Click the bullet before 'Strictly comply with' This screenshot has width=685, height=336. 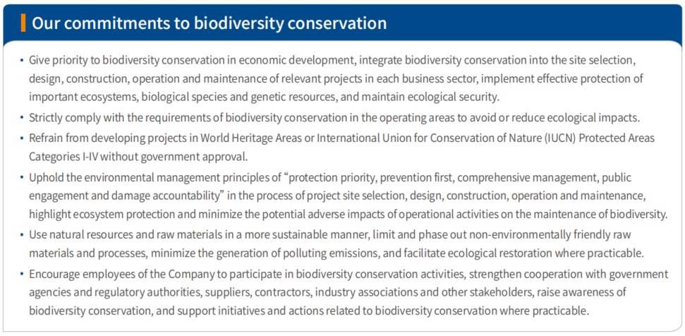tap(22, 118)
